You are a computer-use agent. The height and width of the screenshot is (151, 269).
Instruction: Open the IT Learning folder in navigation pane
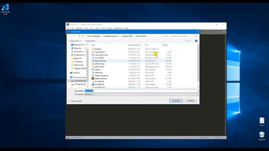tap(77, 62)
